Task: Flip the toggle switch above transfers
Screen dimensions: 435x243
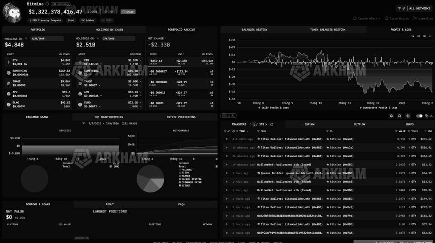Action: [419, 116]
